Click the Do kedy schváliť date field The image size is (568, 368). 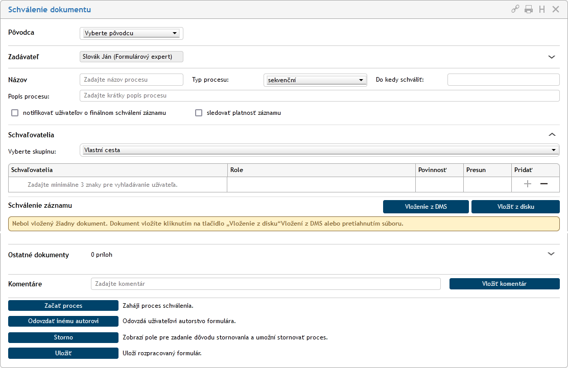point(503,80)
